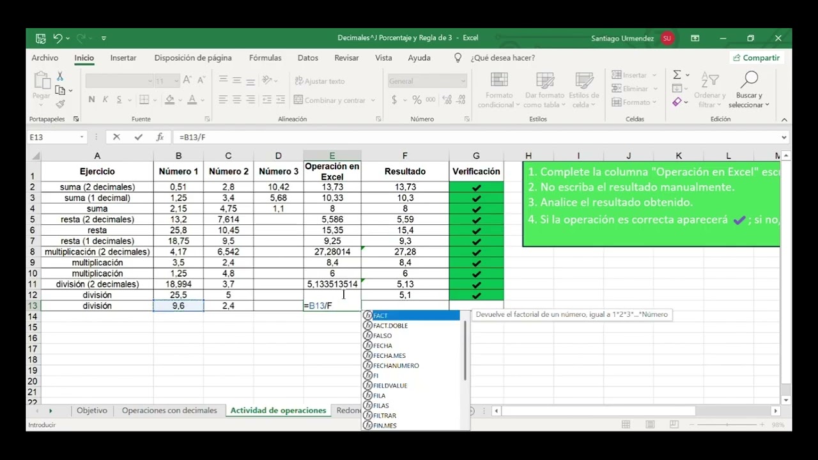The image size is (818, 460).
Task: Click the Fill down icon in Edición
Action: pos(677,89)
